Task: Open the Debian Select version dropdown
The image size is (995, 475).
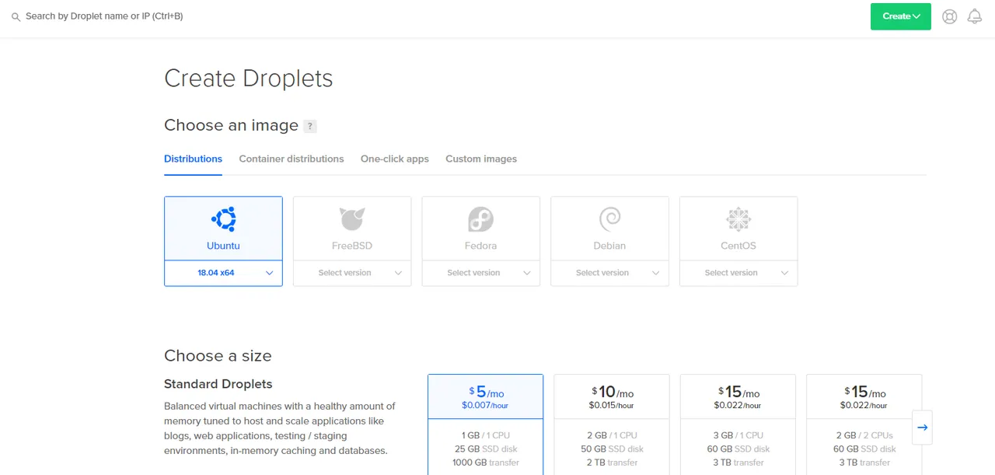Action: click(x=609, y=273)
